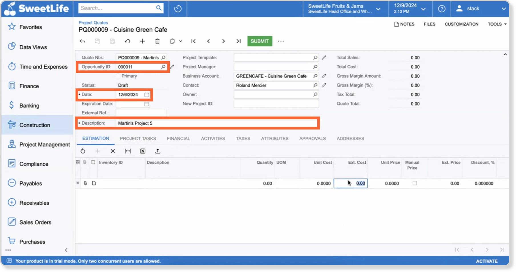
Task: Open the Tools dropdown menu
Action: 497,24
